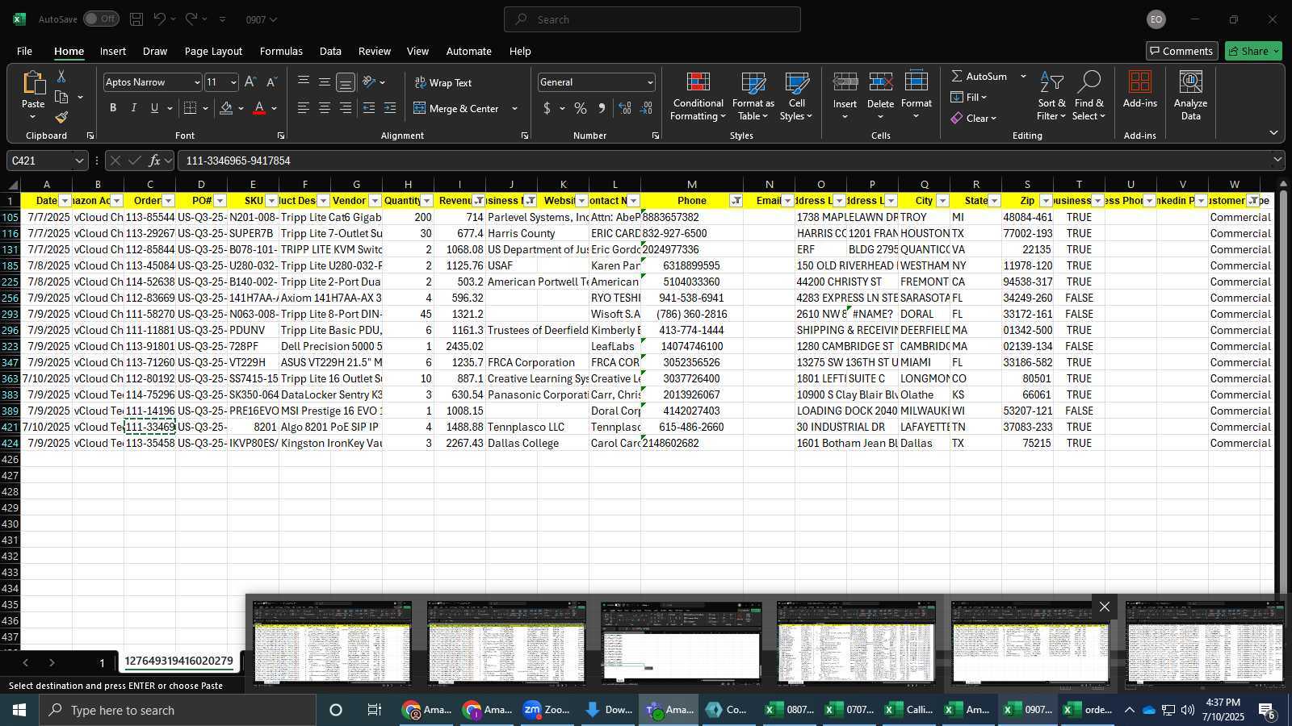This screenshot has width=1292, height=726.
Task: Open the Date column filter dropdown
Action: click(65, 201)
